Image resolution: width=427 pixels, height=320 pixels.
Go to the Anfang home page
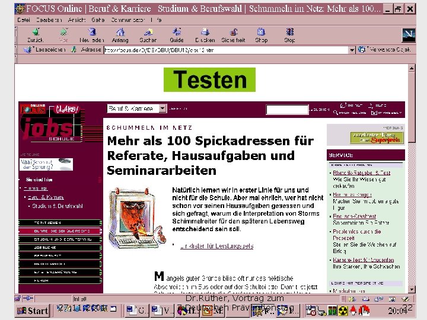point(120,36)
